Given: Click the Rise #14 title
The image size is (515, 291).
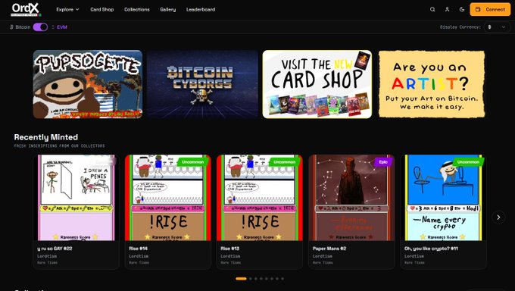Looking at the screenshot, I should point(139,249).
